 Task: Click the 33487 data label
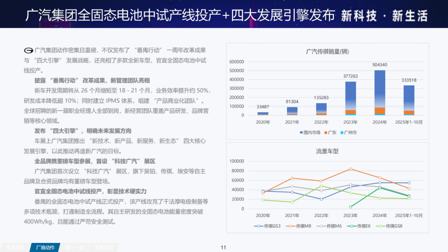(x=263, y=107)
